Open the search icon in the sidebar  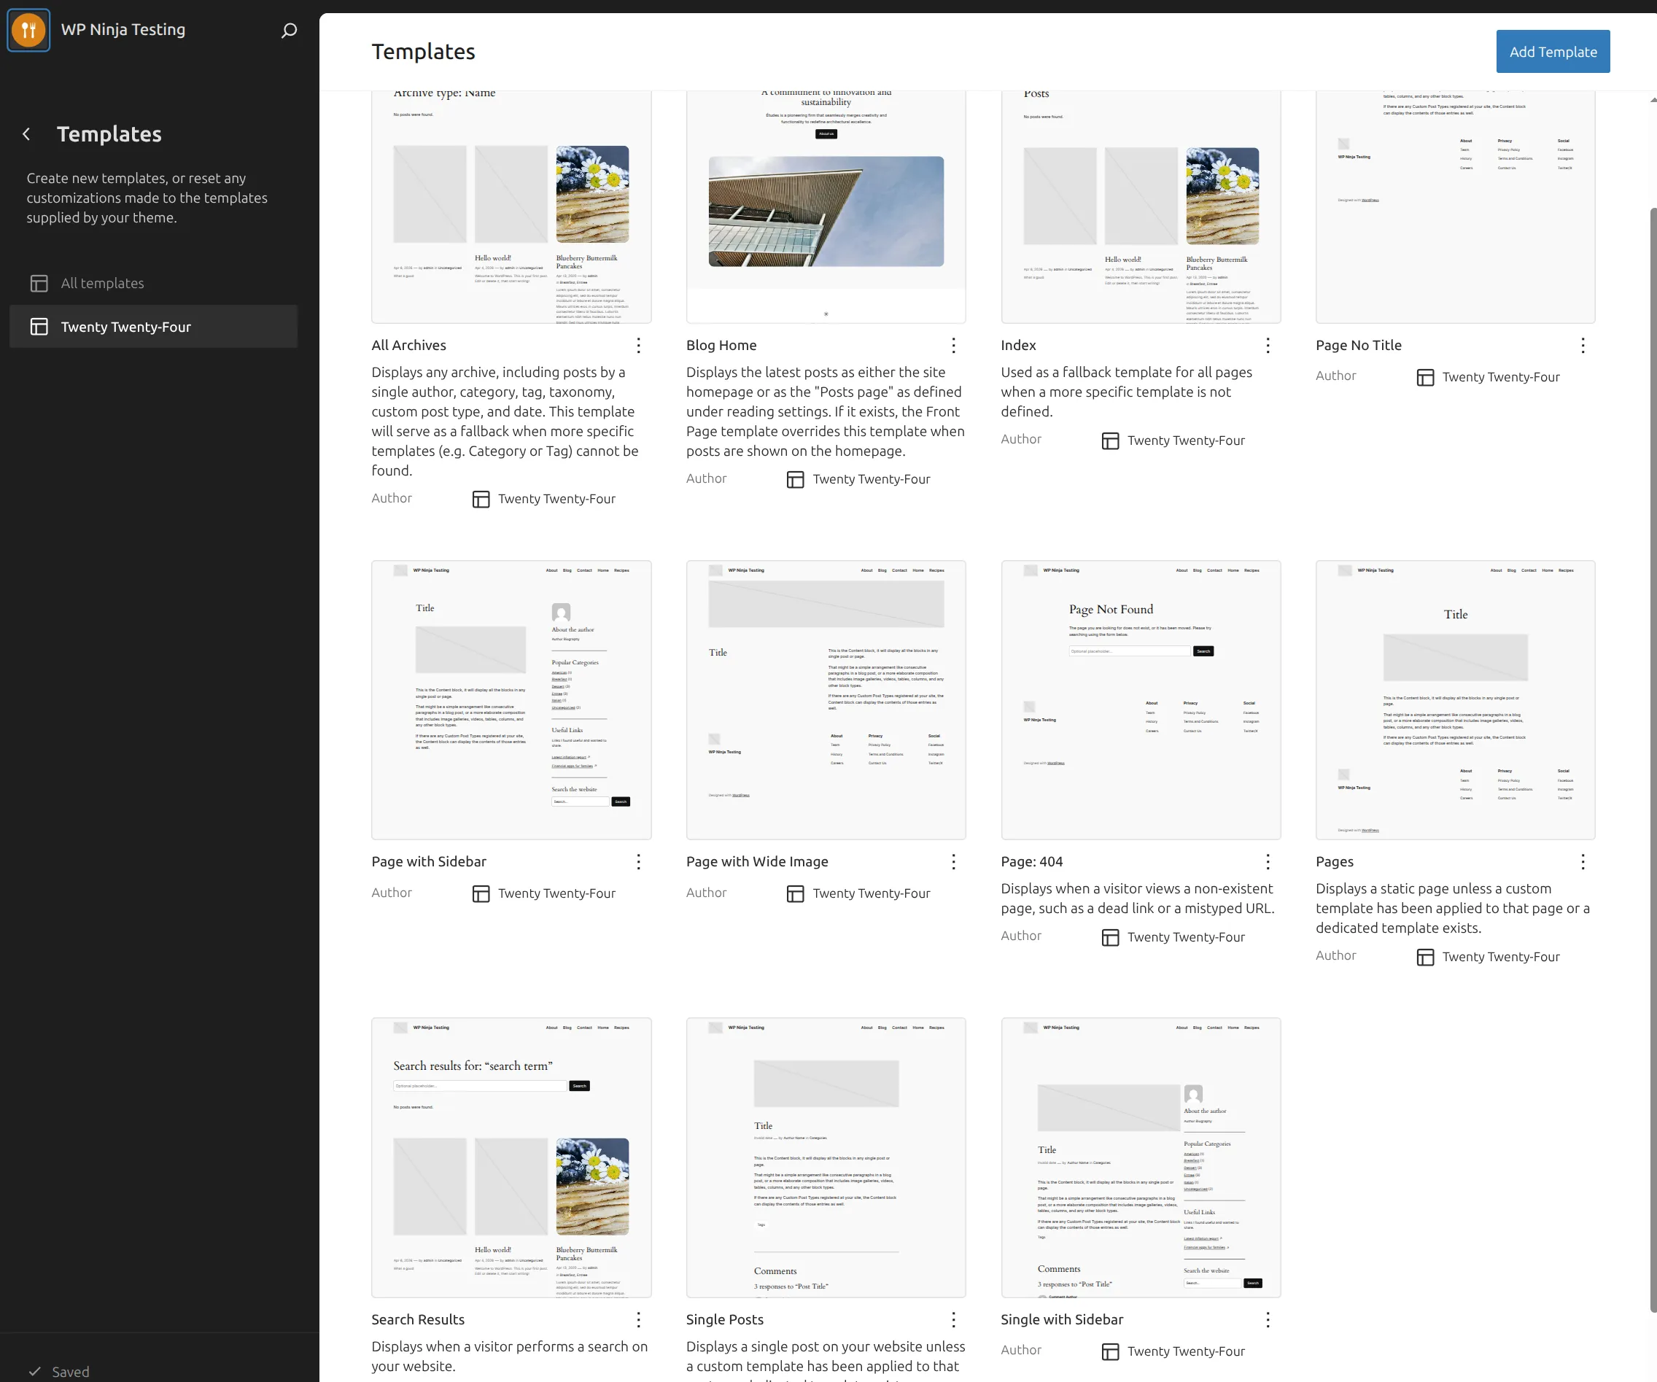289,30
